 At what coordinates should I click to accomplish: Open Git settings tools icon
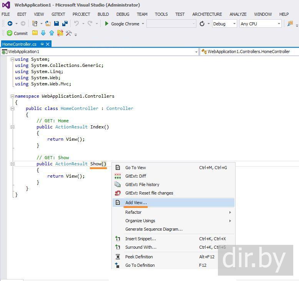(x=69, y=33)
